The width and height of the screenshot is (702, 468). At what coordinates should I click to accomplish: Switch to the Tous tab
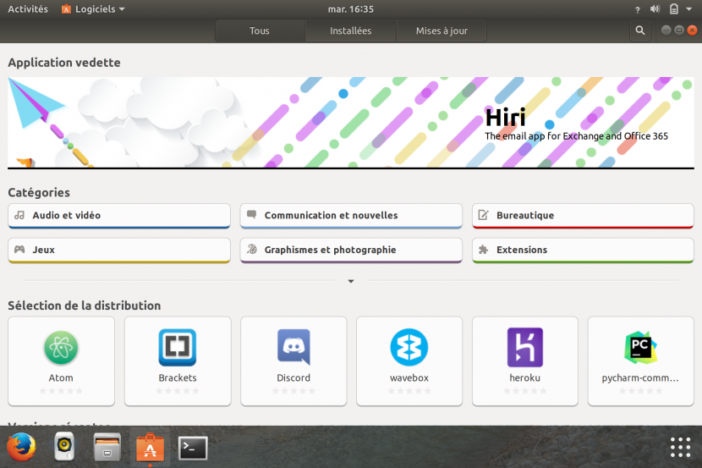point(260,31)
